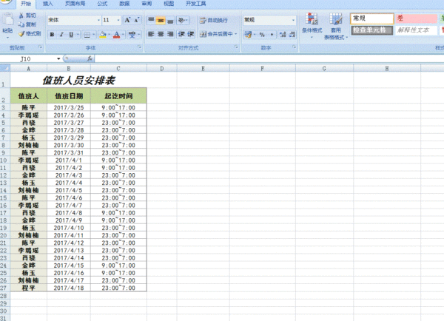Expand the font size dropdown showing 11
This screenshot has height=321, width=444.
tap(112, 20)
